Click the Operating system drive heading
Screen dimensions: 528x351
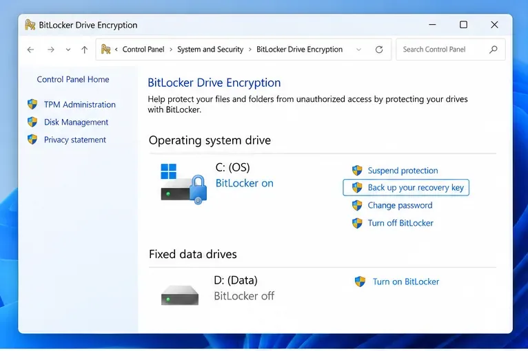click(210, 140)
